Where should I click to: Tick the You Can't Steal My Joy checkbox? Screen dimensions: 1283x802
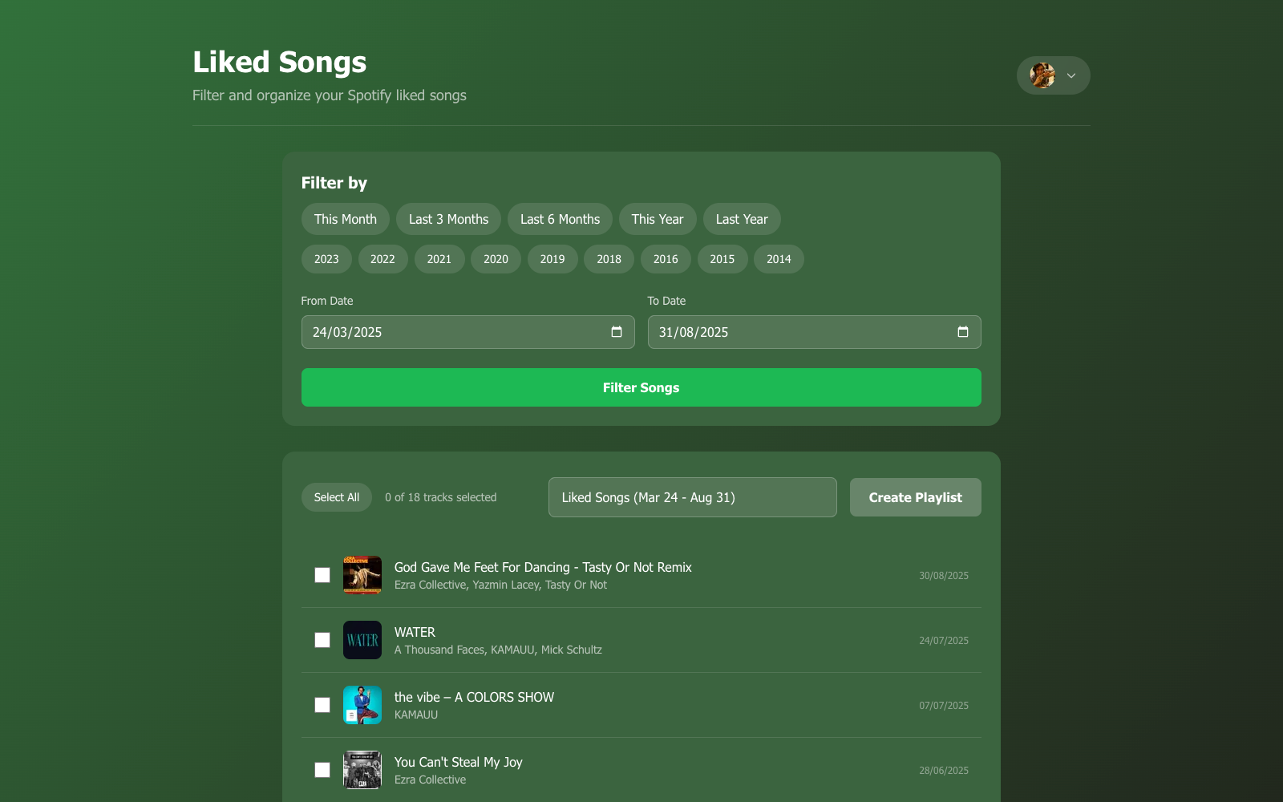[x=322, y=770]
